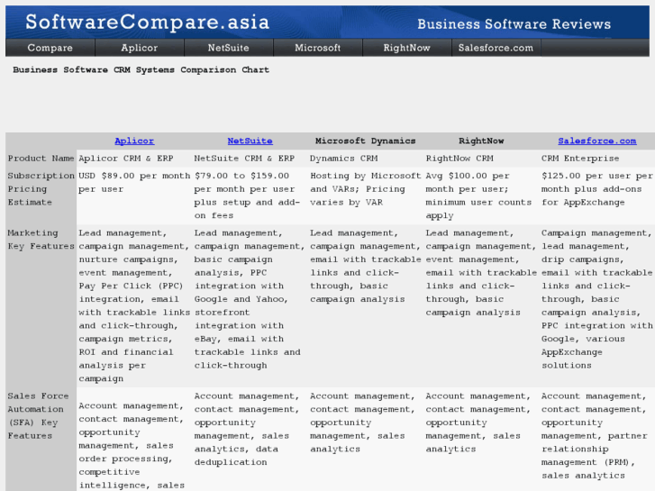Click the SoftwareCompare.asia site logo
655x491 pixels.
pos(148,23)
